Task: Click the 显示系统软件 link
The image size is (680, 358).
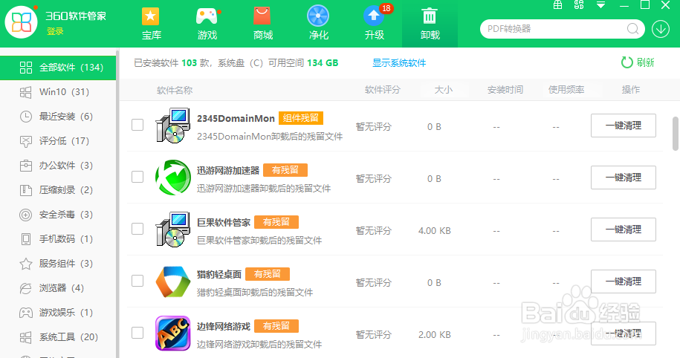Action: [x=399, y=63]
